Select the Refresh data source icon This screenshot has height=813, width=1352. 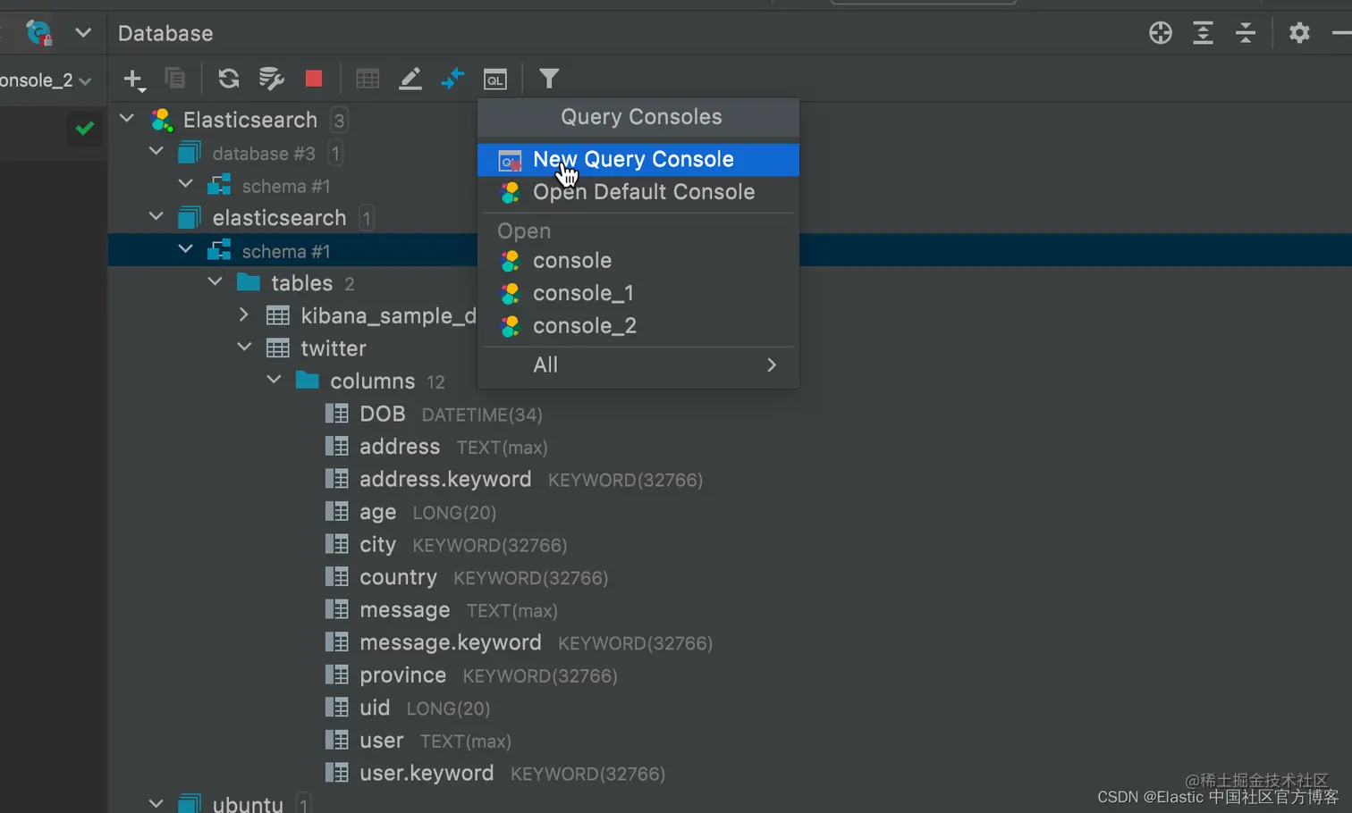click(x=228, y=79)
